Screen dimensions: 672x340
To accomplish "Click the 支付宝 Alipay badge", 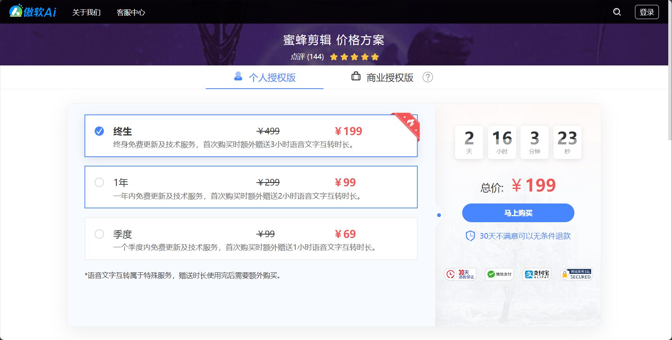I will point(537,274).
